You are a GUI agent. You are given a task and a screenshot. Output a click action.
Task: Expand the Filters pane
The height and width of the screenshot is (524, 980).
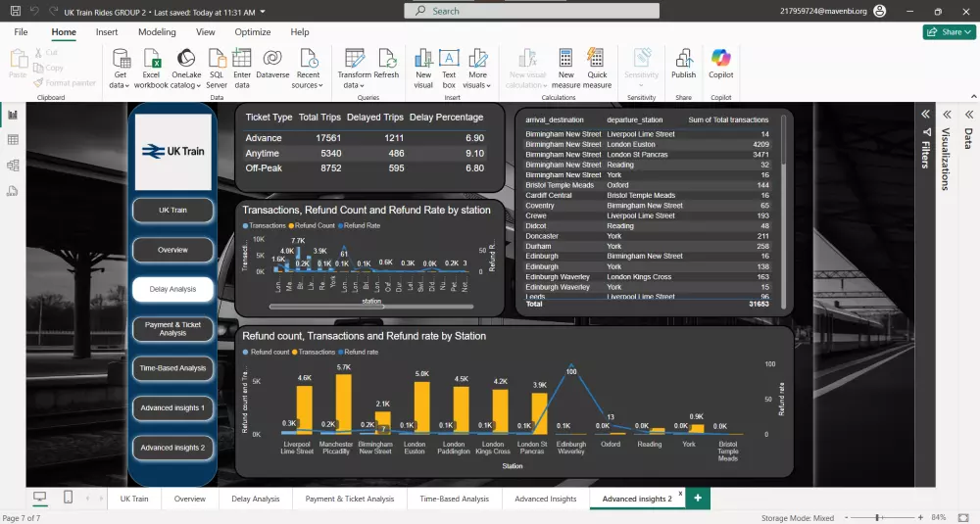tap(926, 115)
